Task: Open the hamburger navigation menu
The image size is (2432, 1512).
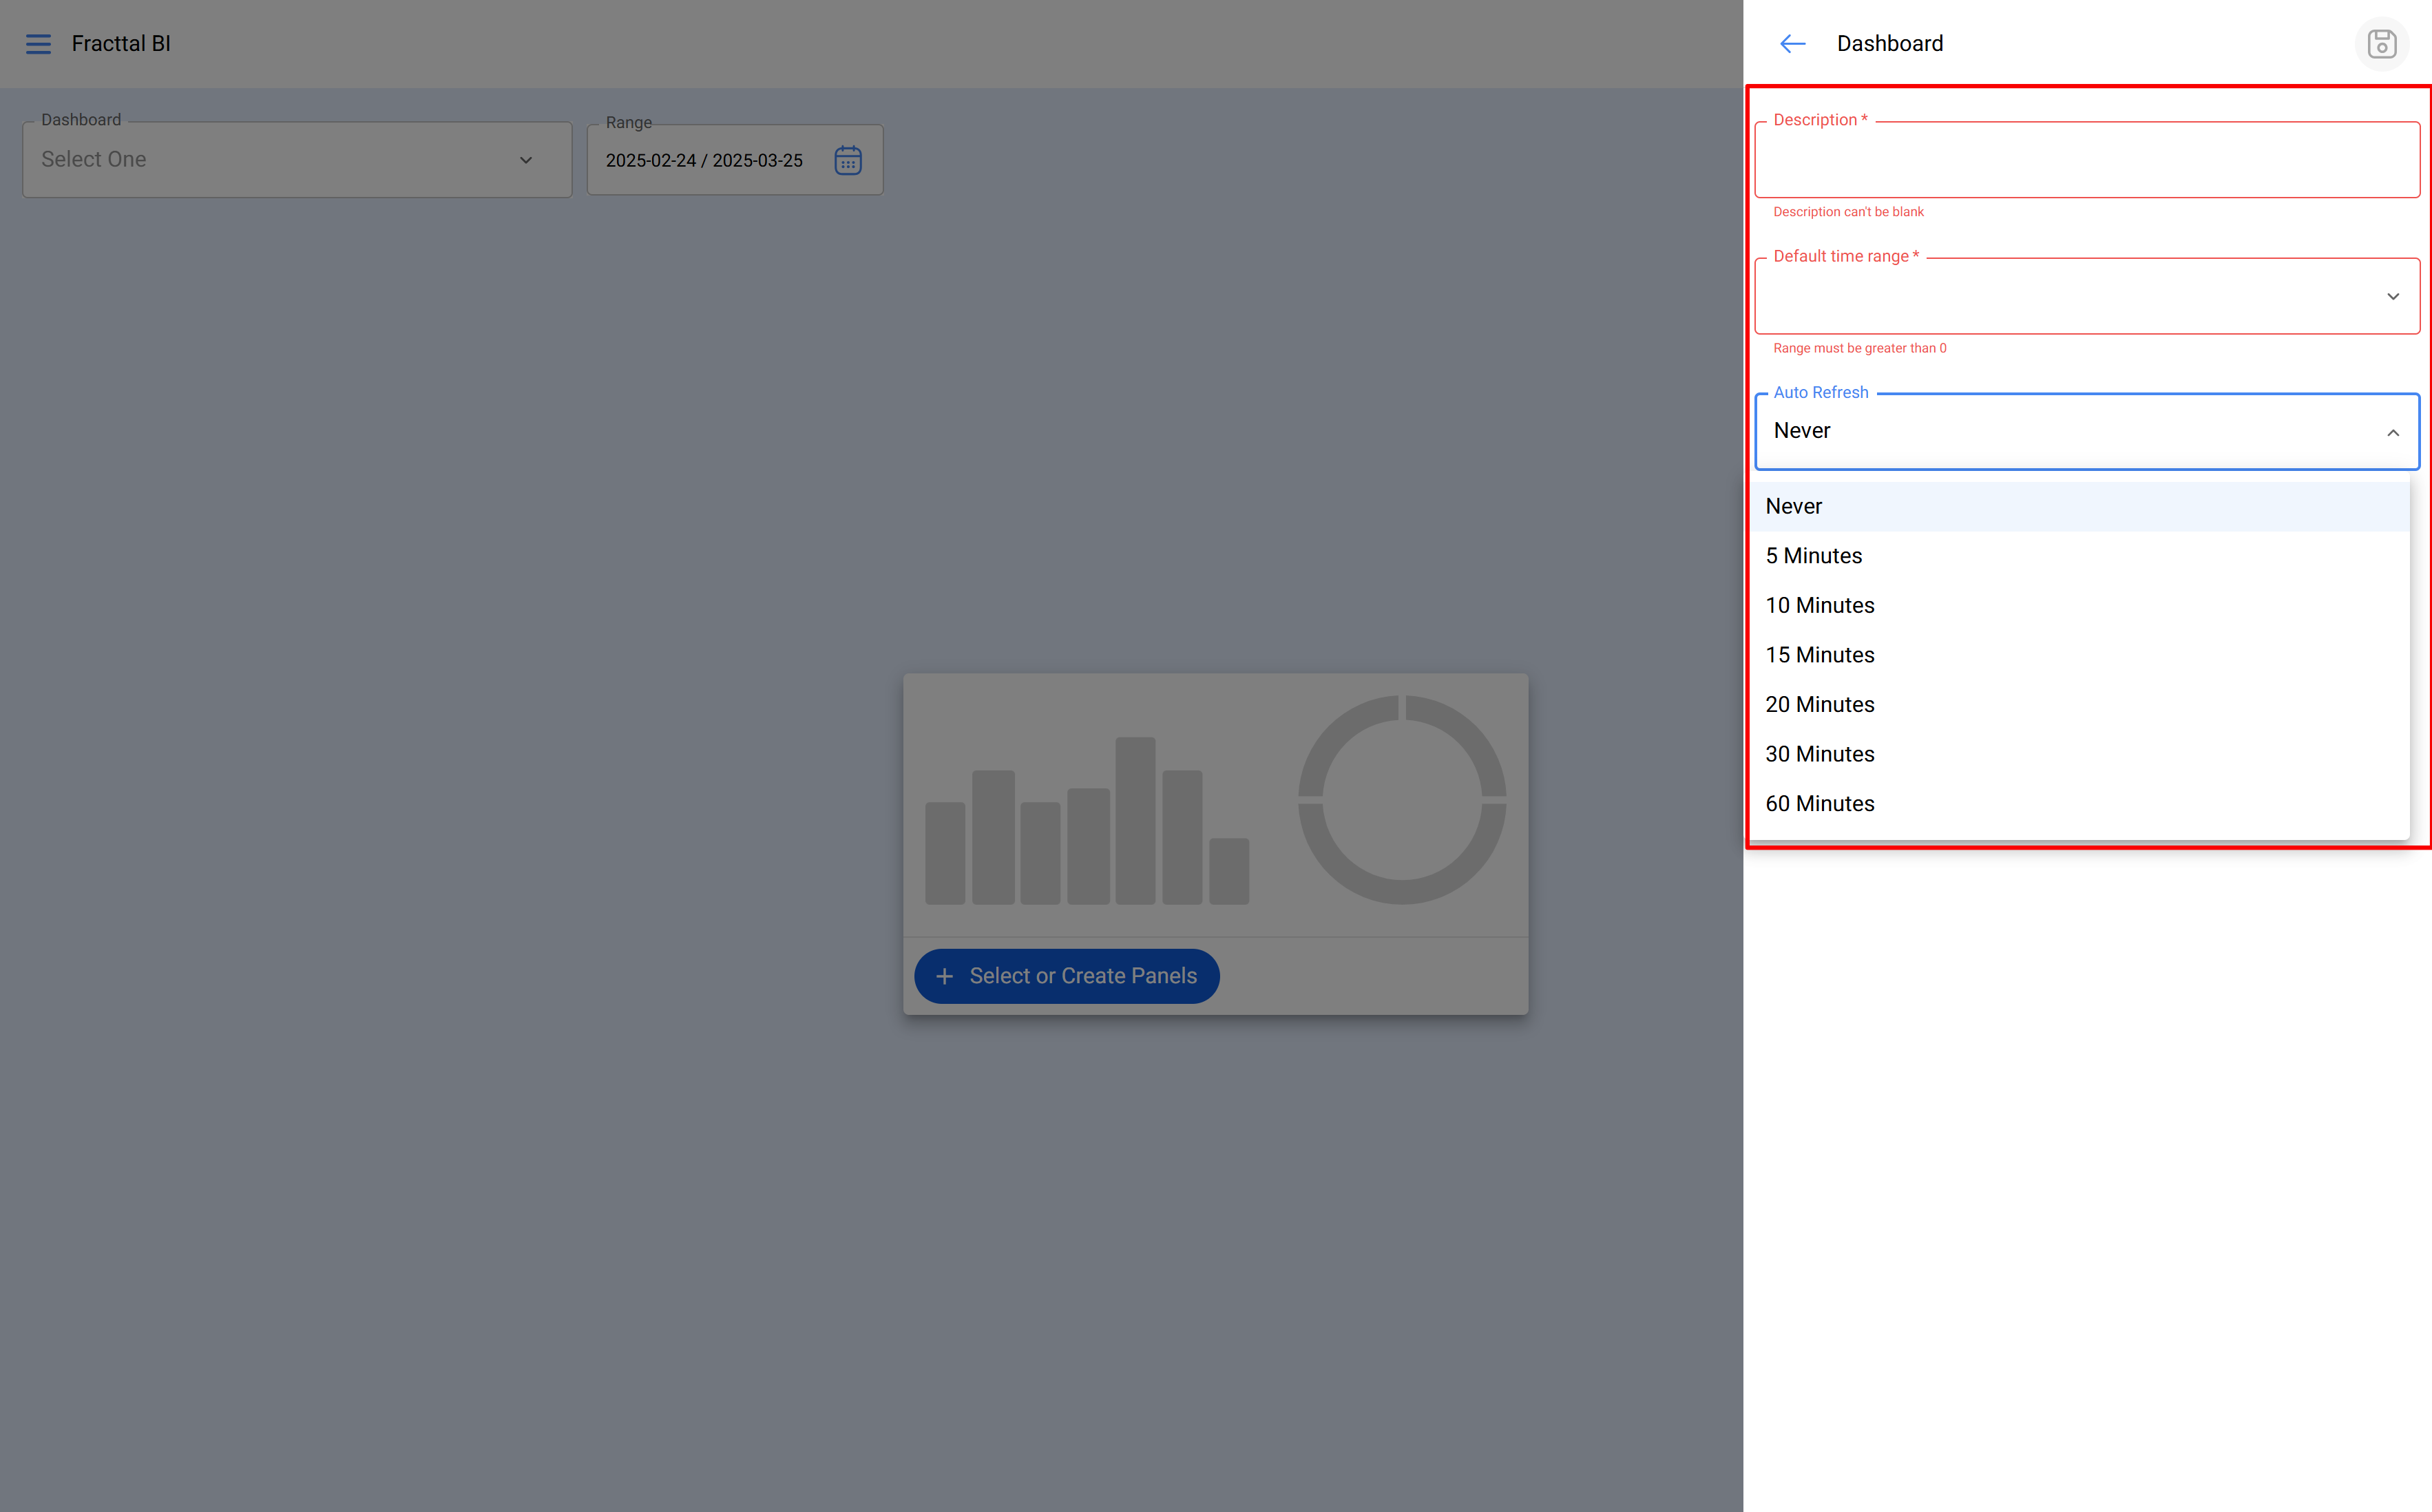Action: point(38,44)
